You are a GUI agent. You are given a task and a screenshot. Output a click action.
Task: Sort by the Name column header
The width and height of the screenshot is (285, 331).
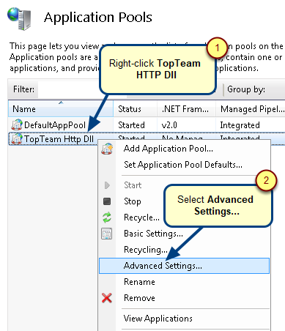click(61, 109)
